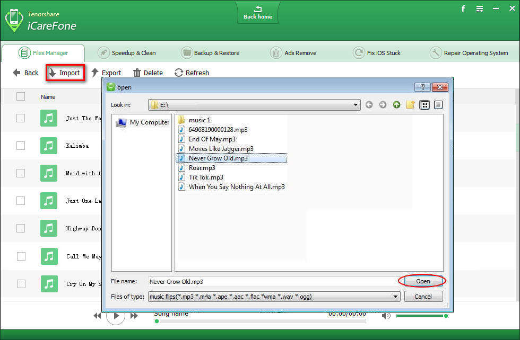Click the music note icon next to Kalimba
520x340 pixels.
click(x=49, y=145)
